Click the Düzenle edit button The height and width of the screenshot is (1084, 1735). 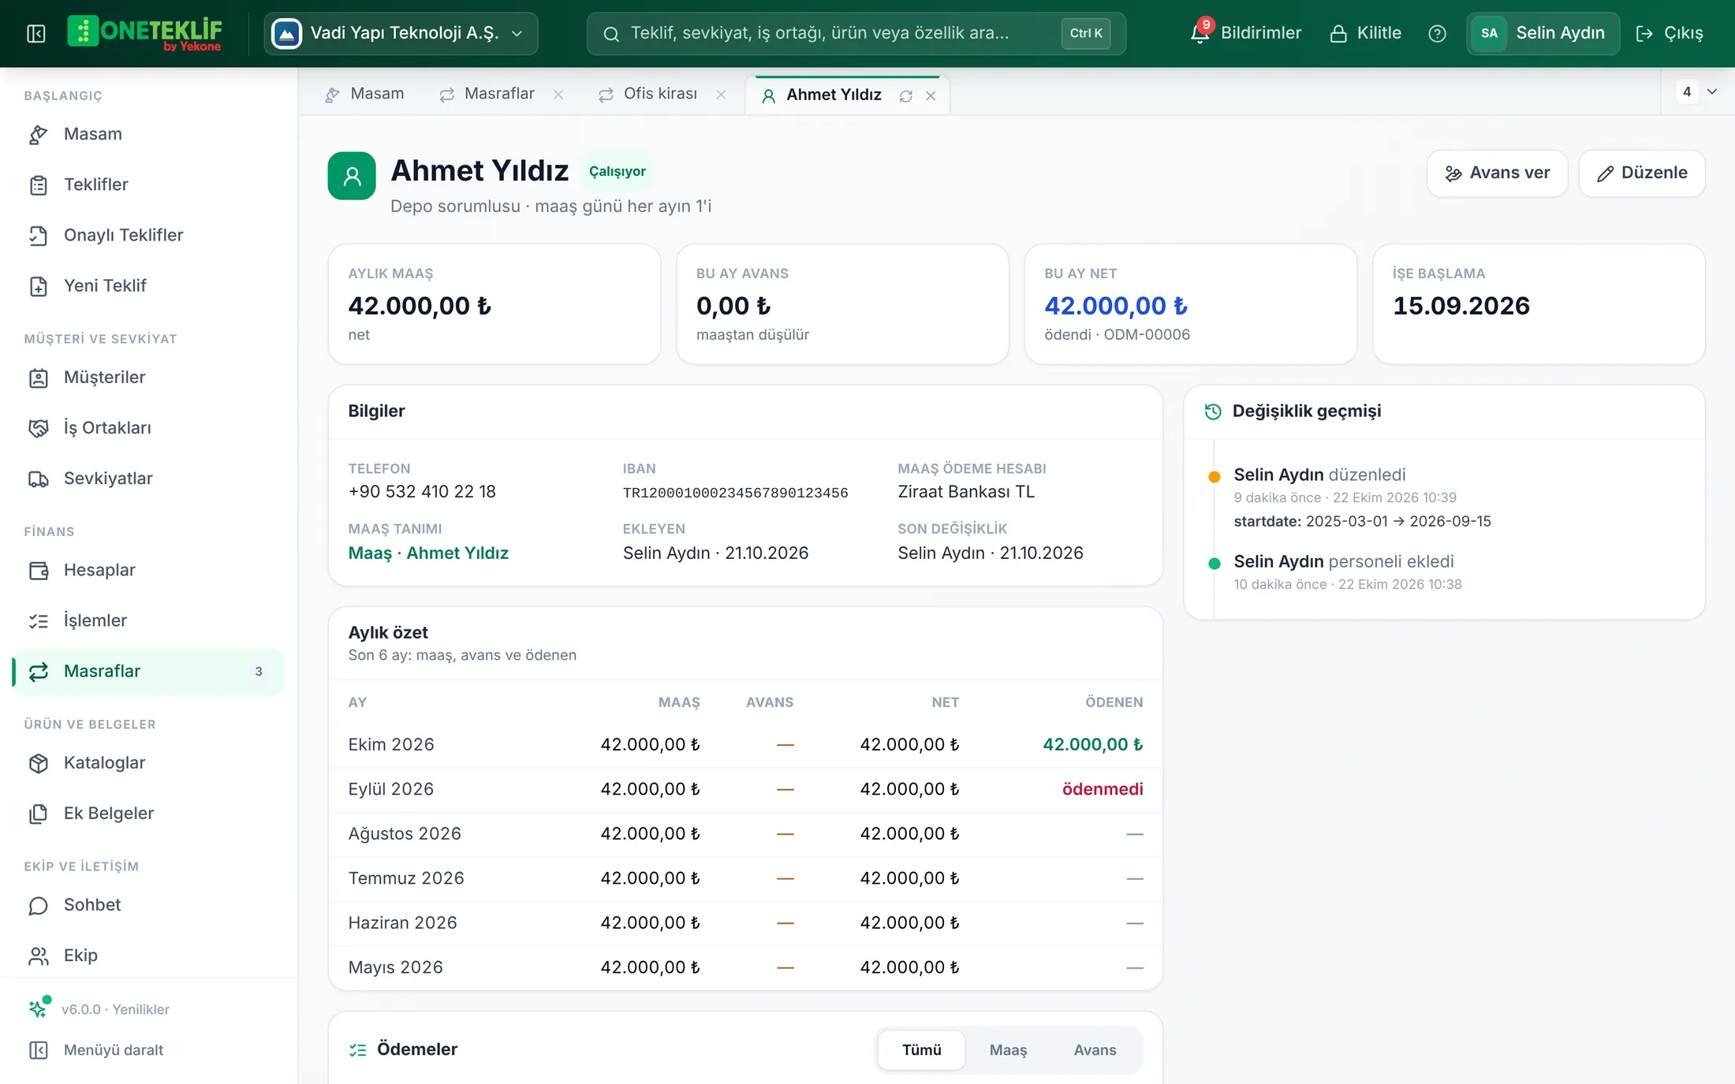(x=1642, y=173)
